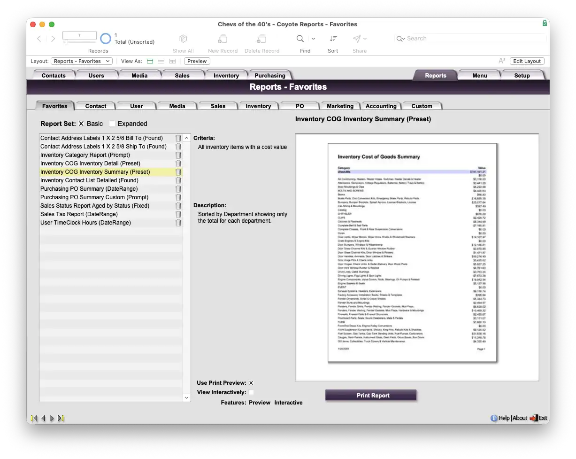Open the Purchasing main tab
576x459 pixels.
coord(269,76)
